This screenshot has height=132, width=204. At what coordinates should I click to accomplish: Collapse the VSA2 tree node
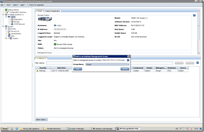click(x=6, y=17)
